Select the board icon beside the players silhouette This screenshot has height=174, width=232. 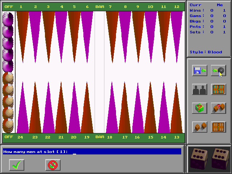[x=218, y=90]
